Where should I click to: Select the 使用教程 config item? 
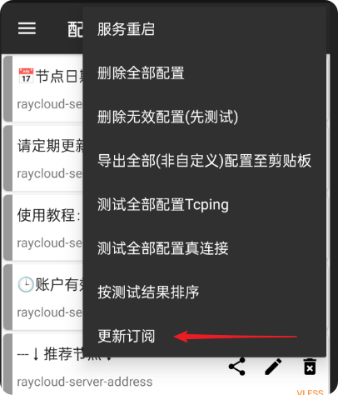click(x=43, y=227)
